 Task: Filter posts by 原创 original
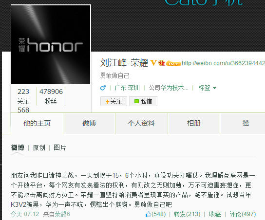point(39,148)
